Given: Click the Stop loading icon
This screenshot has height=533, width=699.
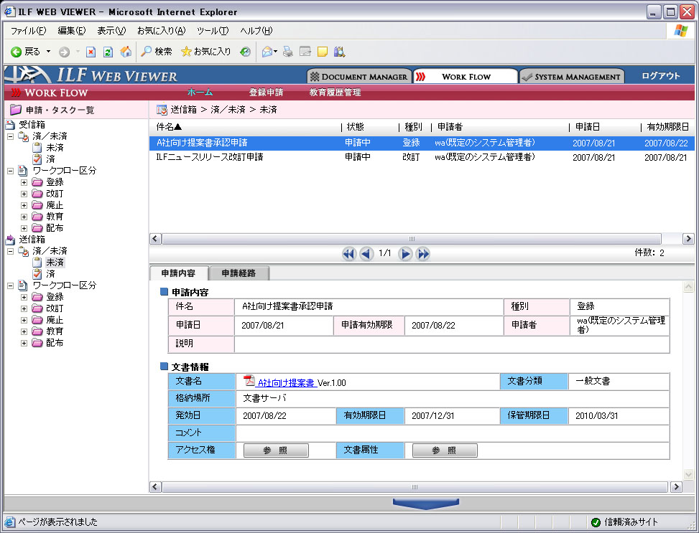Looking at the screenshot, I should click(91, 52).
